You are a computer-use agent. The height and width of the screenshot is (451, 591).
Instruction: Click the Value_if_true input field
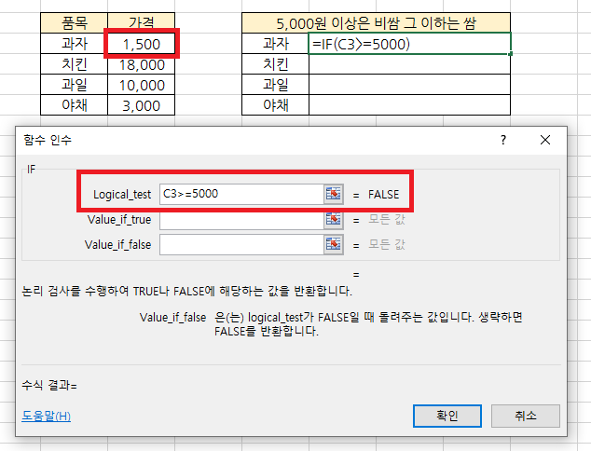[241, 221]
